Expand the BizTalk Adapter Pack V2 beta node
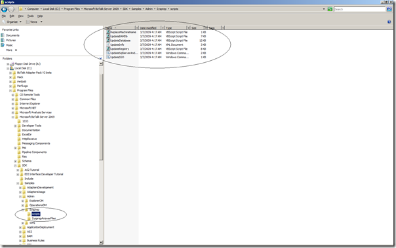 coord(10,73)
